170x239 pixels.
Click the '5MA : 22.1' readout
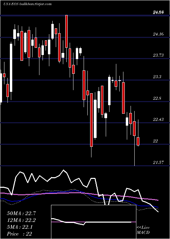[x=20, y=227]
